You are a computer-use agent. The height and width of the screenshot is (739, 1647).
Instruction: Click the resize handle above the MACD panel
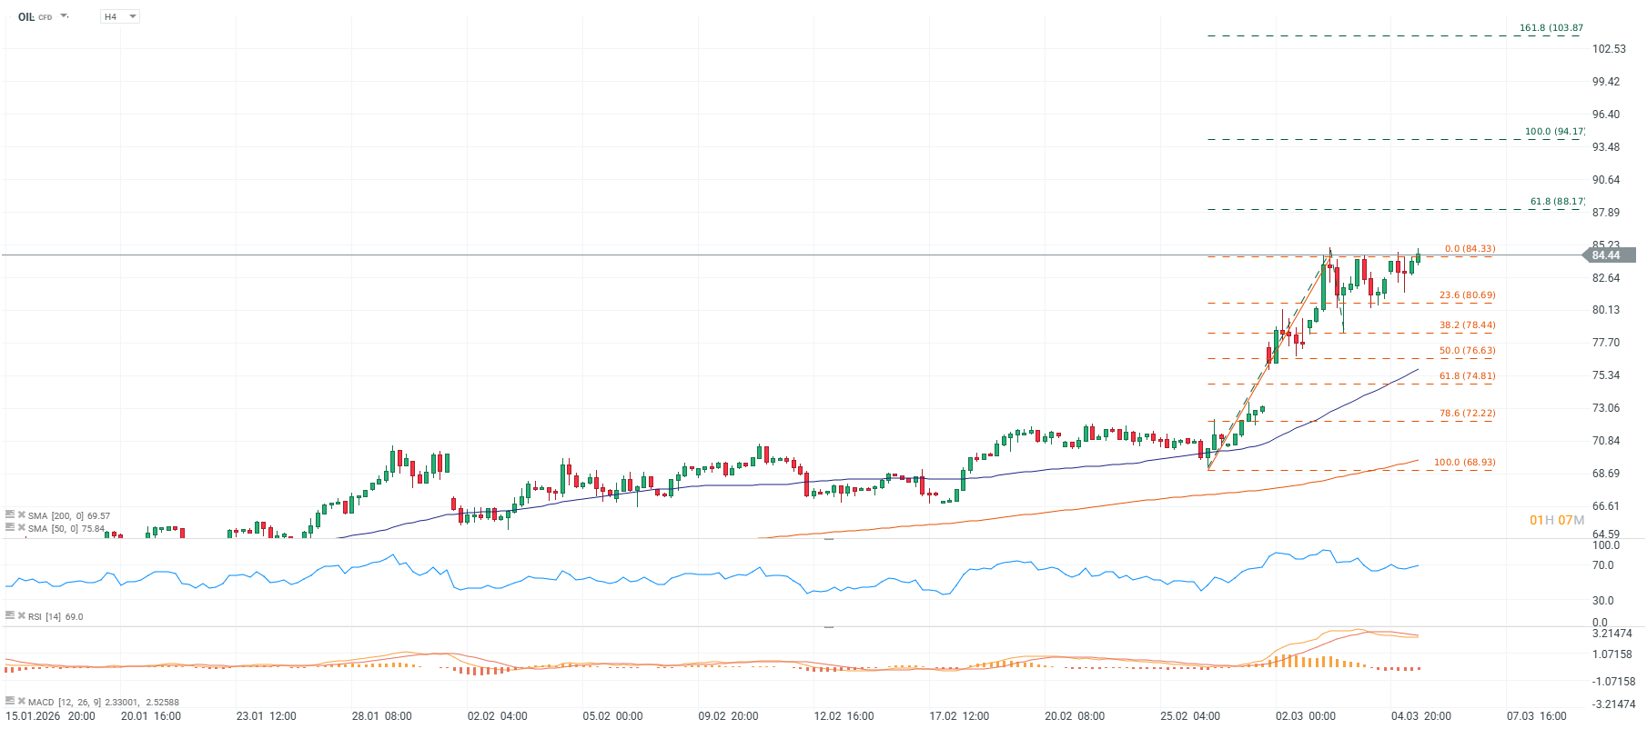[829, 627]
